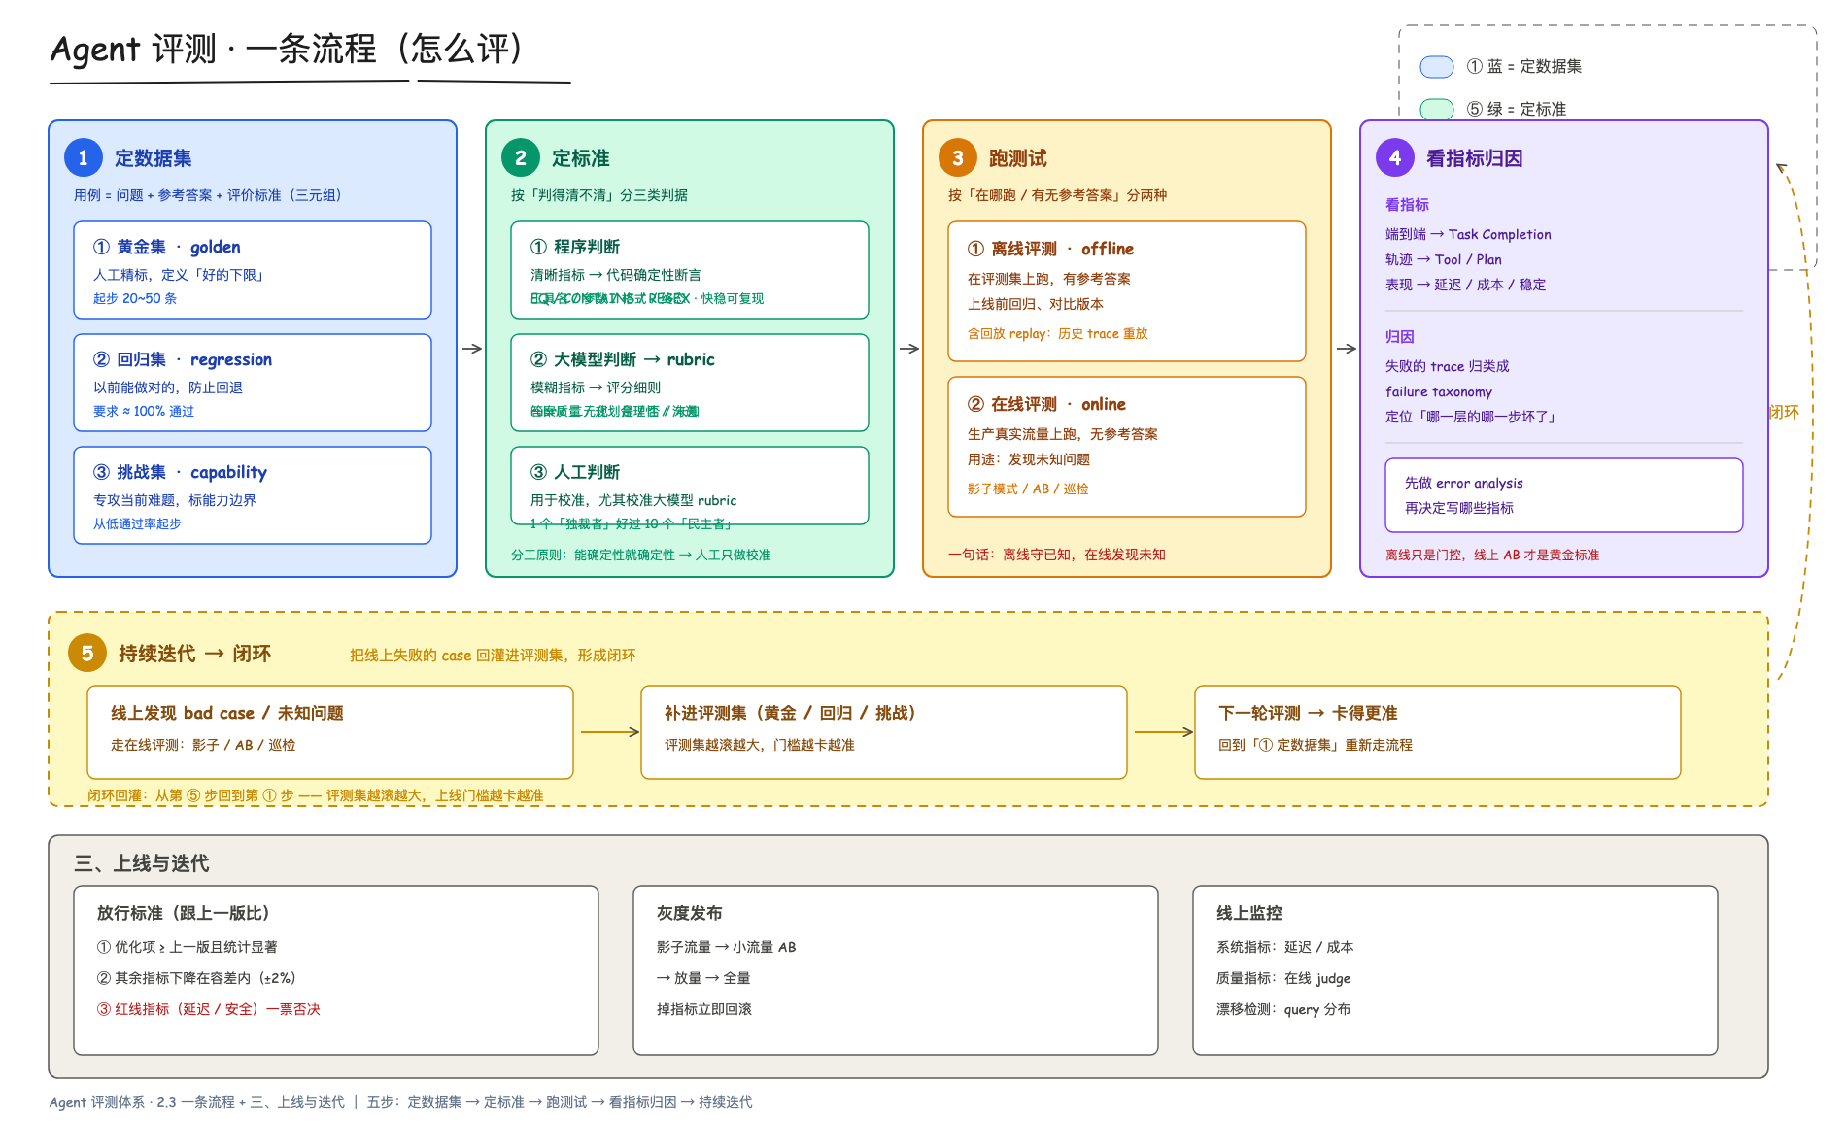Click the 灰度发布 card
Viewport: 1846px width, 1146px height.
[896, 970]
